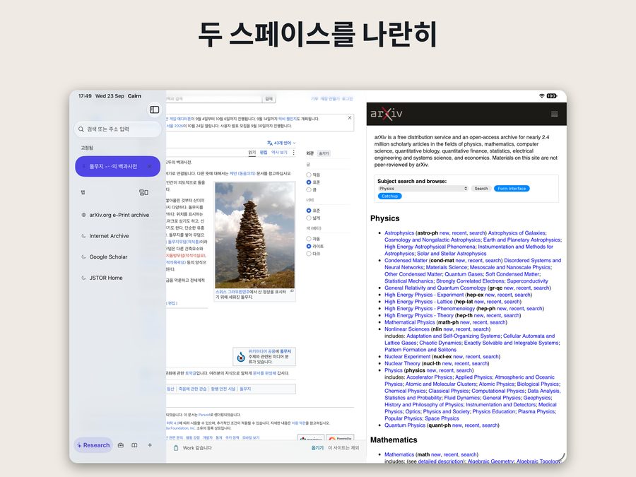Click the arXiv Search button
This screenshot has width=636, height=477.
click(x=481, y=189)
